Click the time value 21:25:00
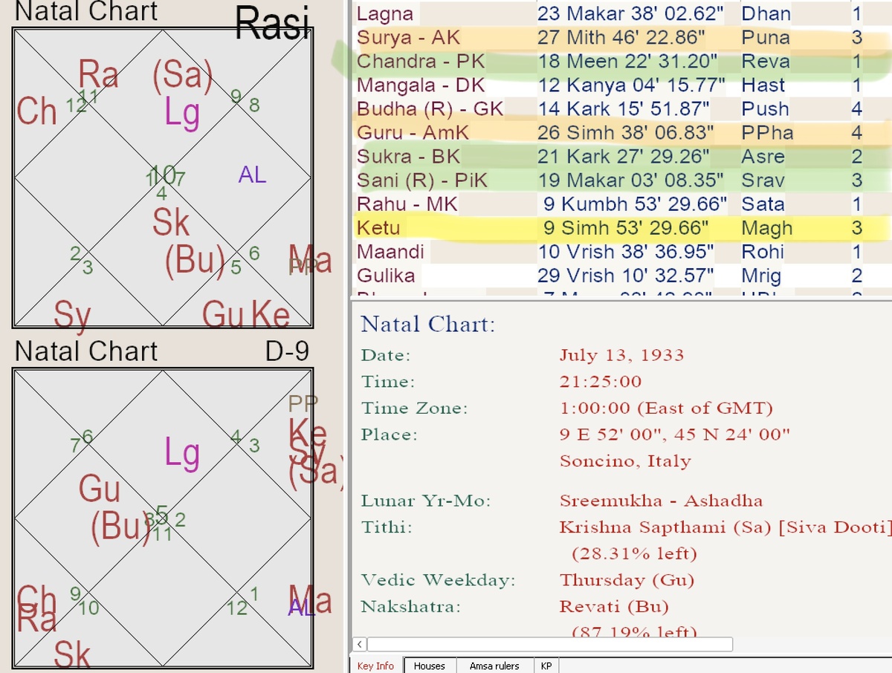 [600, 381]
